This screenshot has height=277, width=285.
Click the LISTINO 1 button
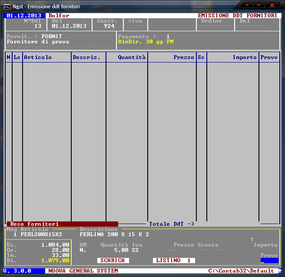[174, 261]
